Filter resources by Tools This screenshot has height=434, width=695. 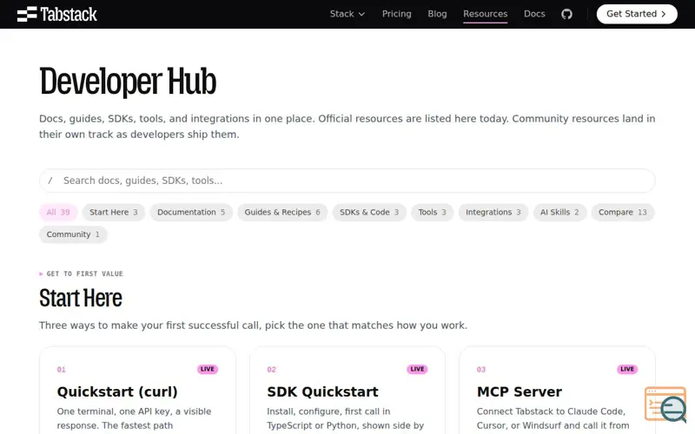(432, 212)
